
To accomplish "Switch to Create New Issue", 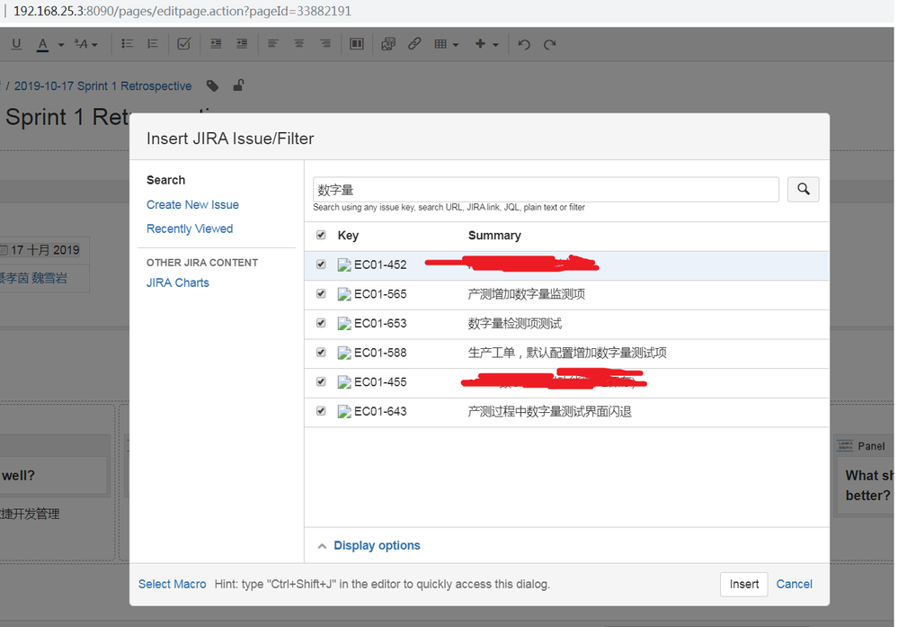I will (192, 204).
